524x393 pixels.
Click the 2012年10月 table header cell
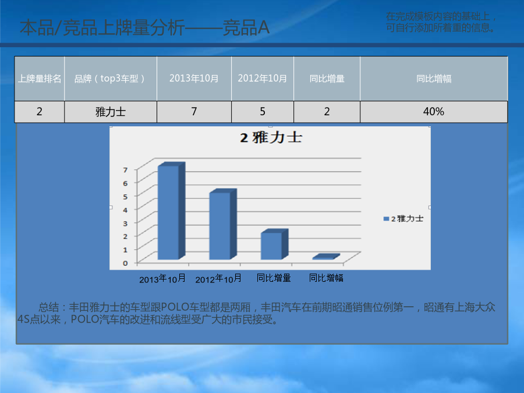263,79
